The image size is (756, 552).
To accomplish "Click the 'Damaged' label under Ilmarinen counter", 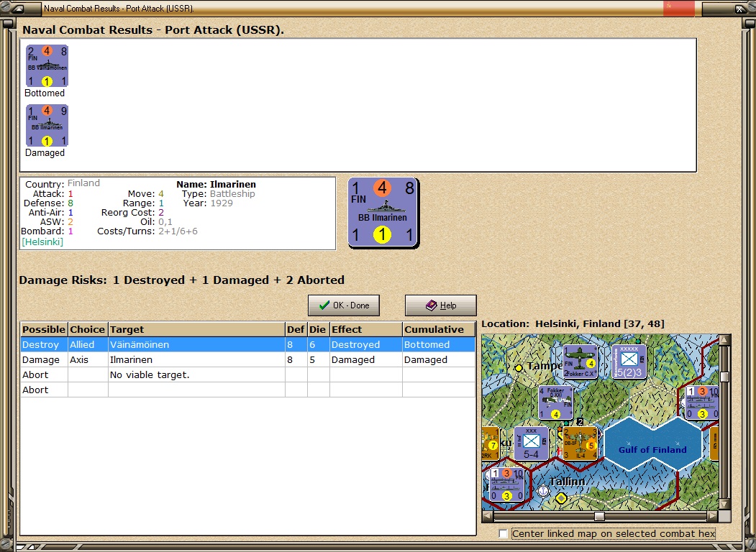I will 45,152.
